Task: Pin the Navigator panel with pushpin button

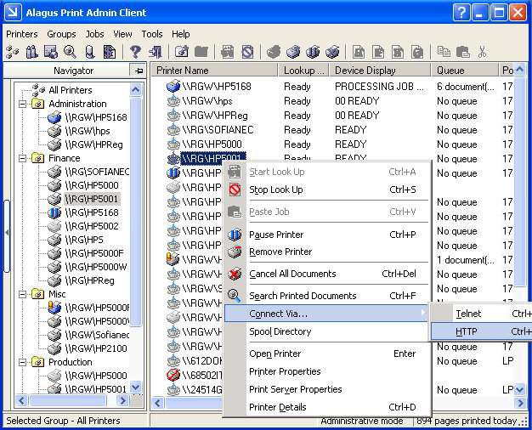Action: pyautogui.click(x=138, y=71)
